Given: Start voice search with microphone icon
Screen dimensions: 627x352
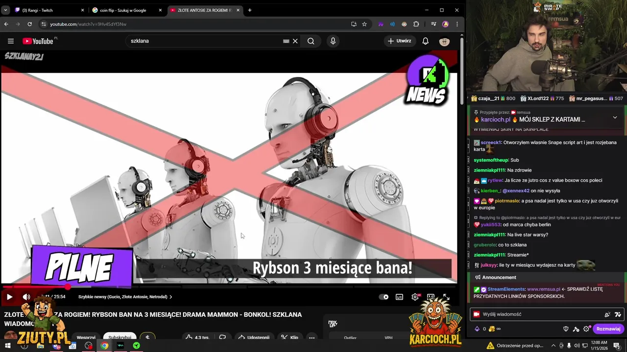Looking at the screenshot, I should [x=333, y=41].
